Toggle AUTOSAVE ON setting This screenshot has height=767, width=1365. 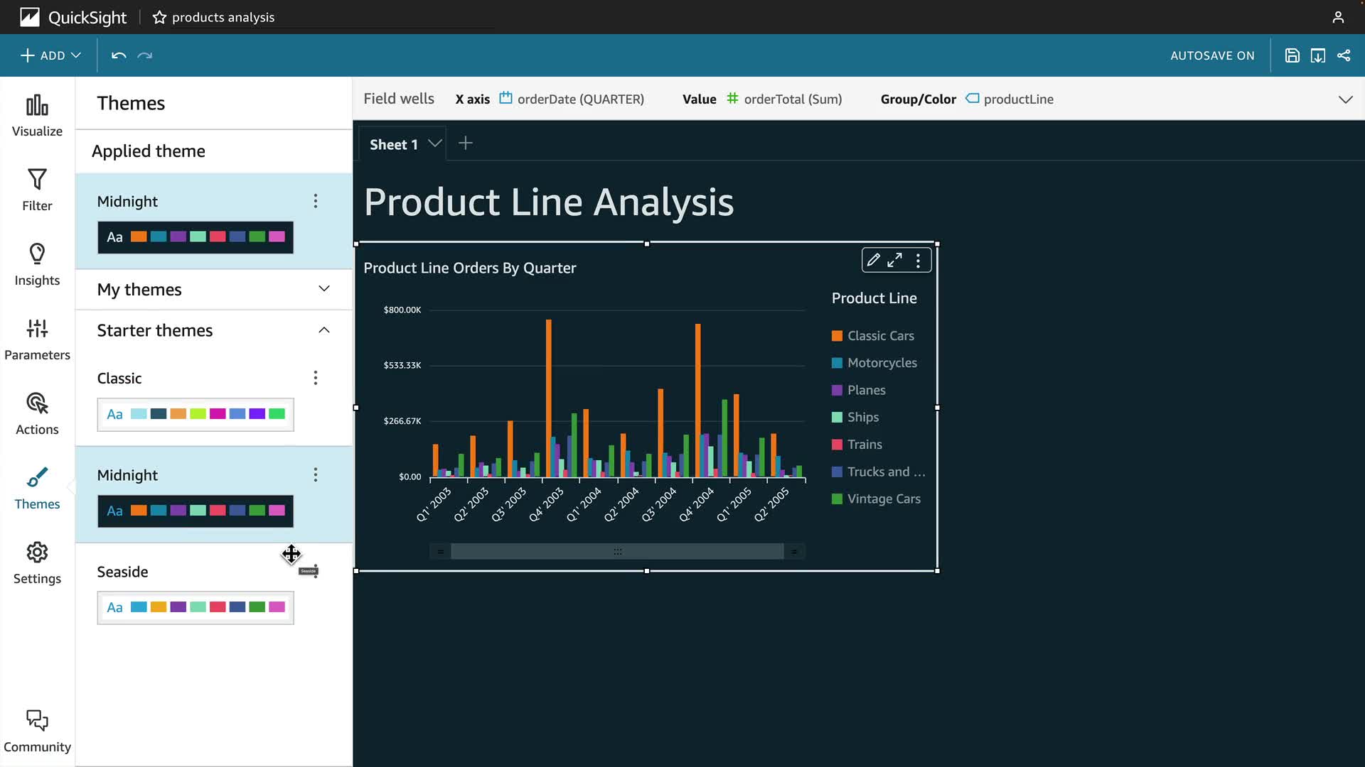tap(1212, 55)
